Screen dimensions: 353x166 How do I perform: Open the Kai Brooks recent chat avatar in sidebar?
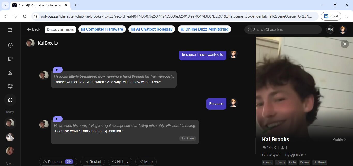(x=10, y=123)
